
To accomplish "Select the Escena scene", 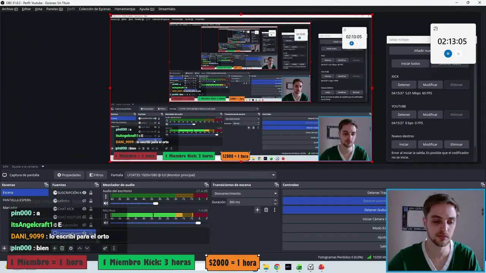I will coord(24,193).
